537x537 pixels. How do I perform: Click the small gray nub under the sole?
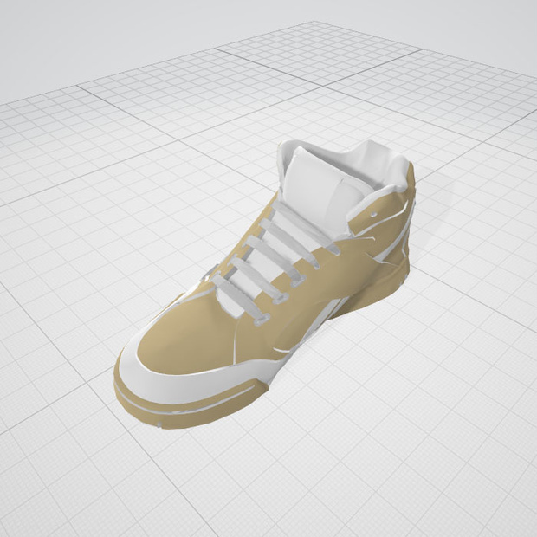(159, 425)
